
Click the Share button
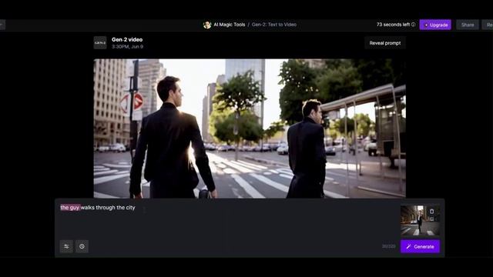coord(468,25)
